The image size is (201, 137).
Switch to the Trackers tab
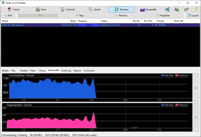point(24,71)
